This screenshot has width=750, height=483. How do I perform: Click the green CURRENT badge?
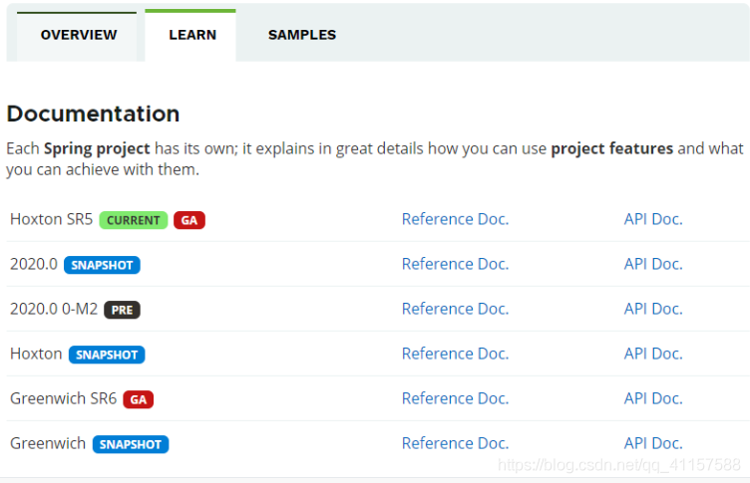tap(133, 220)
